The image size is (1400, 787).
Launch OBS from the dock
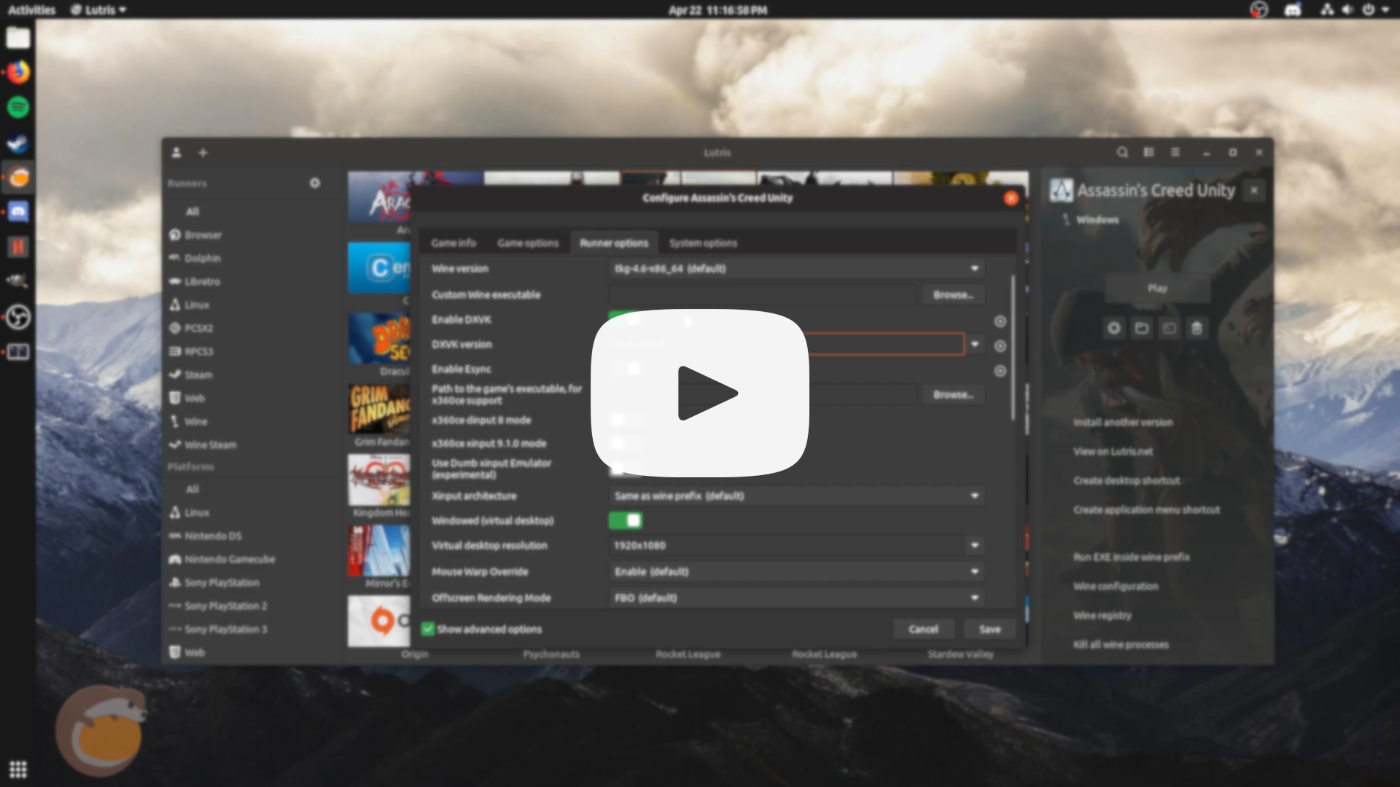tap(17, 316)
